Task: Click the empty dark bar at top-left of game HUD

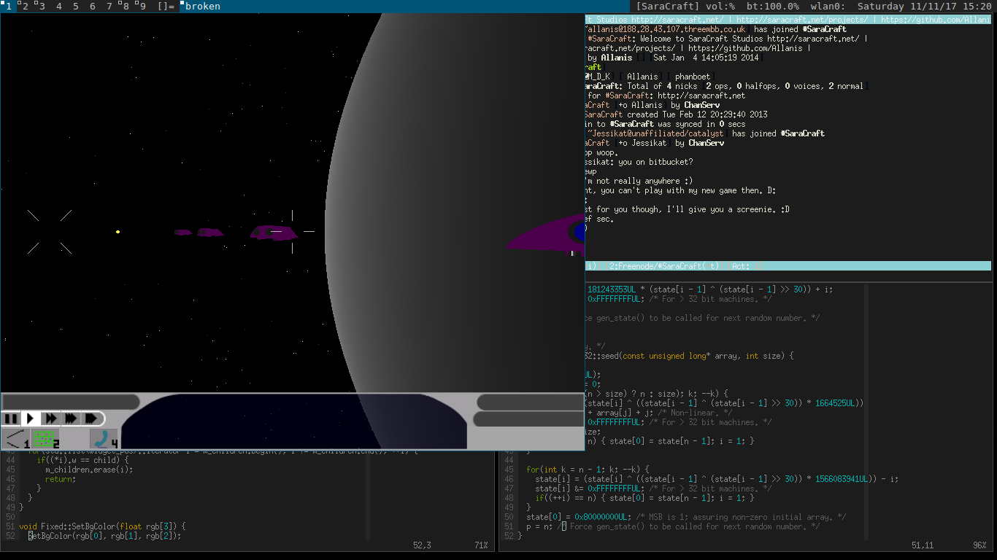Action: (71, 402)
